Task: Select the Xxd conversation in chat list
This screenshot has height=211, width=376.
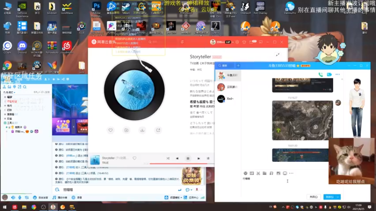Action: pyautogui.click(x=228, y=99)
